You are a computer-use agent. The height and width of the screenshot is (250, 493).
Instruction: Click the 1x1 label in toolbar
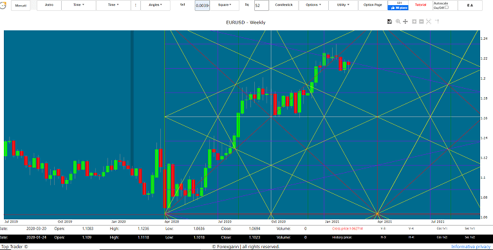point(182,4)
